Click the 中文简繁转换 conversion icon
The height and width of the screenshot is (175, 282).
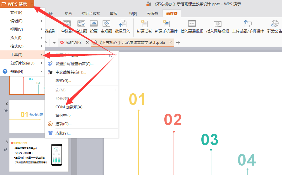point(50,72)
